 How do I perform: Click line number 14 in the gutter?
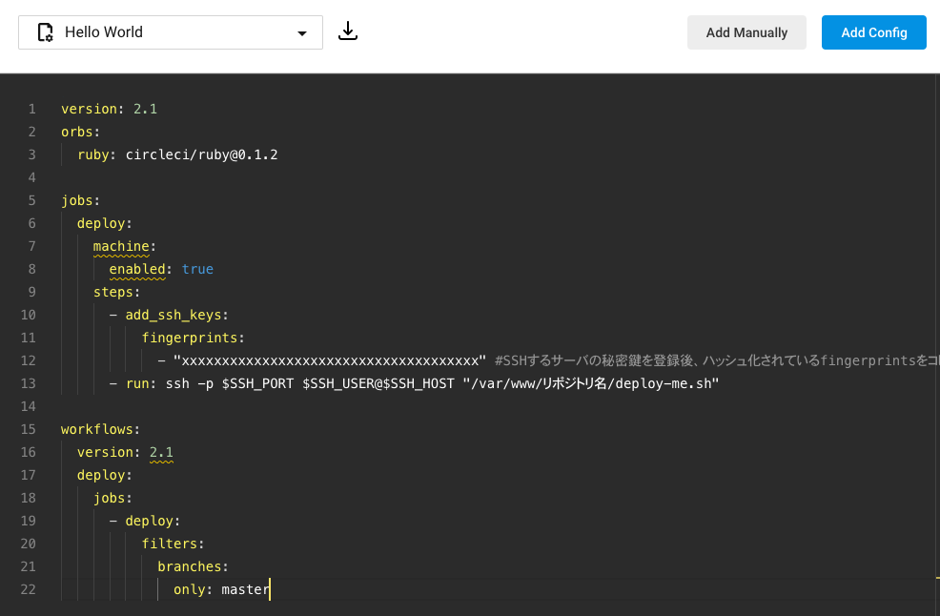coord(29,406)
